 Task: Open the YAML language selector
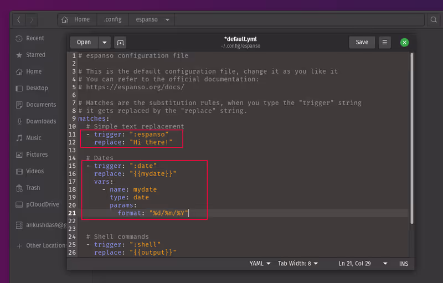[x=260, y=264]
